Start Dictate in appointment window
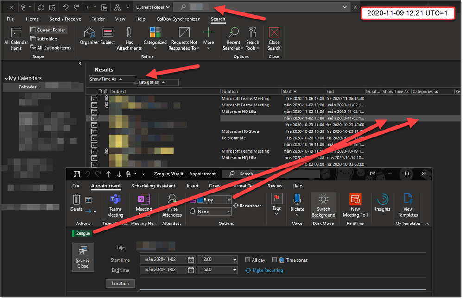Image resolution: width=463 pixels, height=299 pixels. click(297, 204)
